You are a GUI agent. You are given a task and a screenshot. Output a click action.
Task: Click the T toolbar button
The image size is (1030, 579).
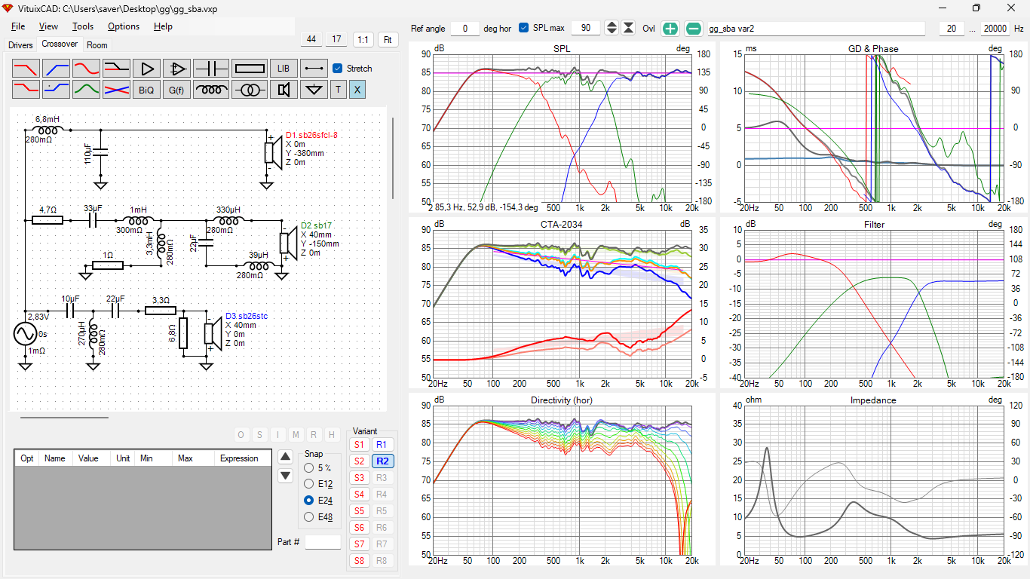tap(338, 90)
